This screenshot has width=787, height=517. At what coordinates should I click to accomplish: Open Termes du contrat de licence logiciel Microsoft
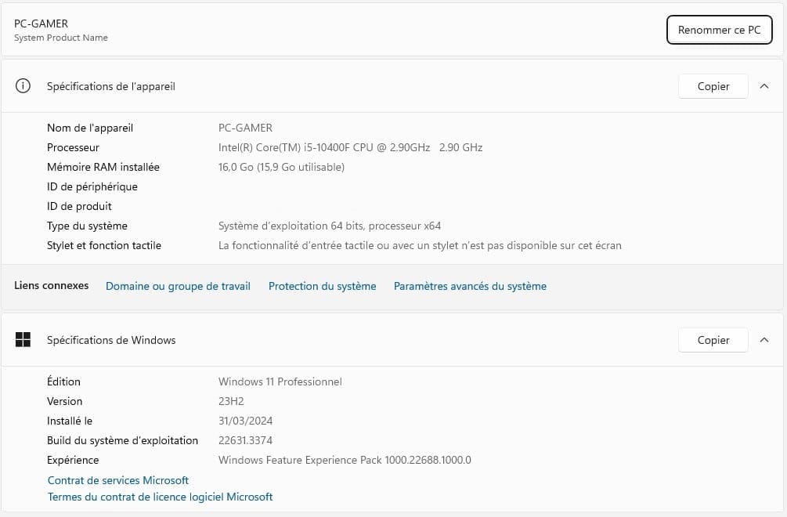160,497
